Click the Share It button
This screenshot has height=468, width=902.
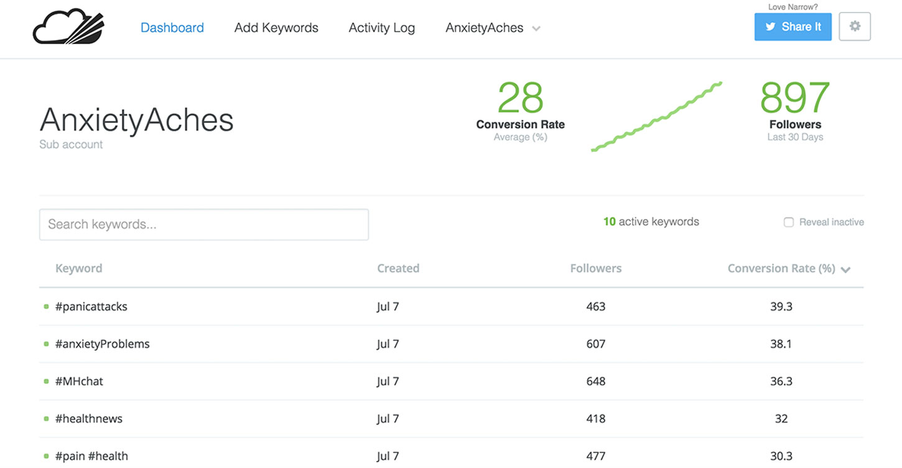coord(793,27)
